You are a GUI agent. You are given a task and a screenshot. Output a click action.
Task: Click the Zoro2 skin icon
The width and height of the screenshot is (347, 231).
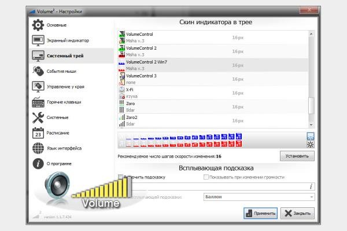click(121, 121)
